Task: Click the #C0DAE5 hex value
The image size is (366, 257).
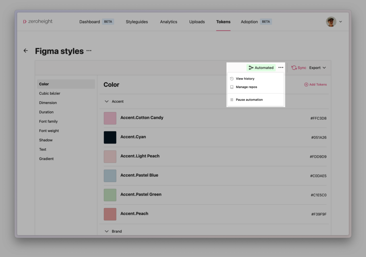Action: point(318,176)
